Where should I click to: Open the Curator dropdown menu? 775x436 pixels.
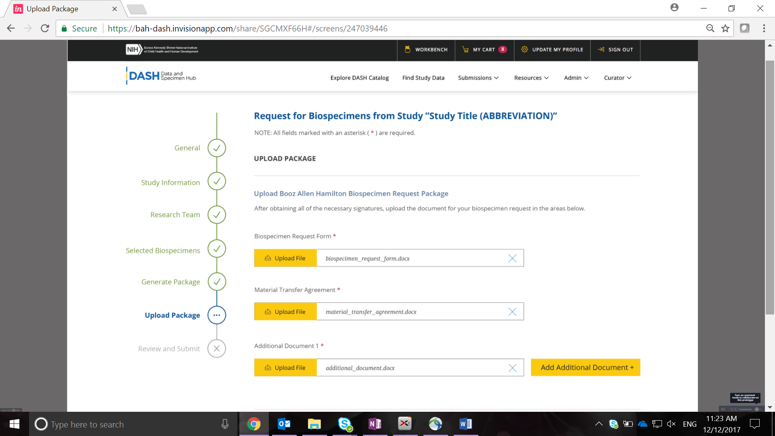coord(617,78)
